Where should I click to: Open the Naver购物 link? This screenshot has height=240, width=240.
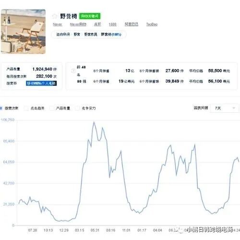78,24
